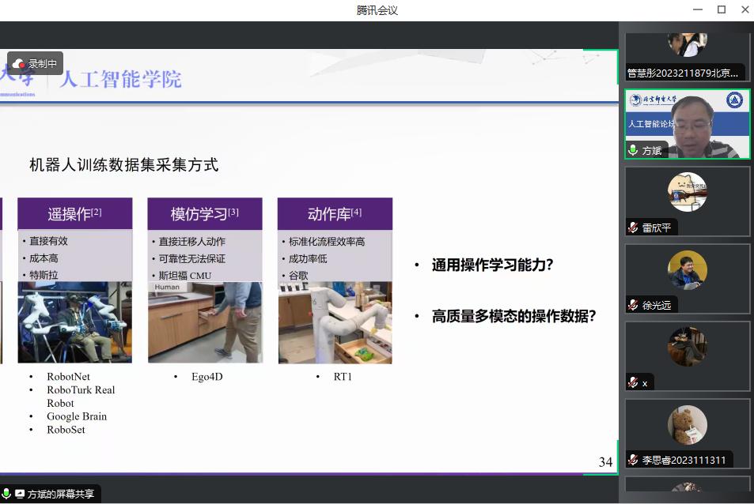The image size is (754, 504).
Task: Click the 可靠性无法保证 bullet
Action: 192,259
